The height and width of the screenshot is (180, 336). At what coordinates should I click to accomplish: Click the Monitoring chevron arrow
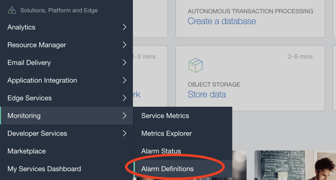pyautogui.click(x=124, y=116)
